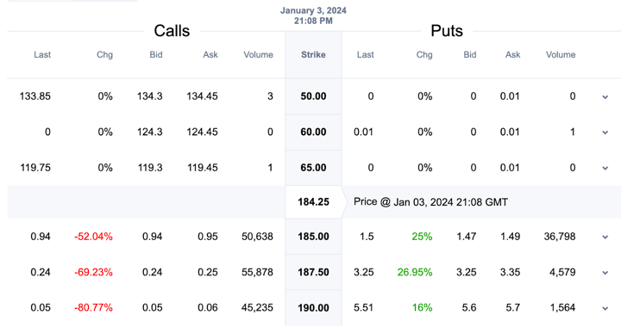Click the 26.95% put change value
This screenshot has width=621, height=333.
tap(415, 272)
